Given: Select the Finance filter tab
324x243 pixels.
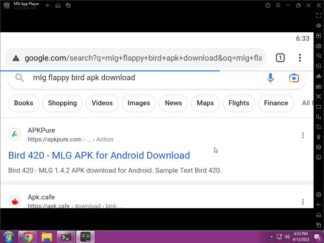Looking at the screenshot, I should [x=276, y=103].
